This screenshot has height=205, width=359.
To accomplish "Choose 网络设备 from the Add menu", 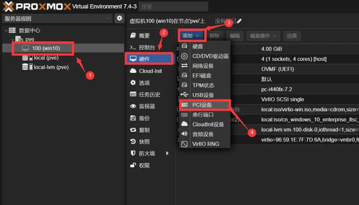I will coord(205,66).
